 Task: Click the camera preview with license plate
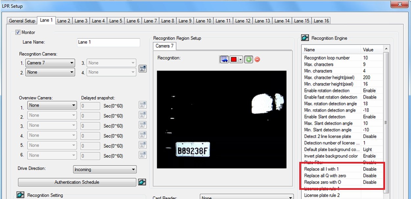(x=221, y=120)
